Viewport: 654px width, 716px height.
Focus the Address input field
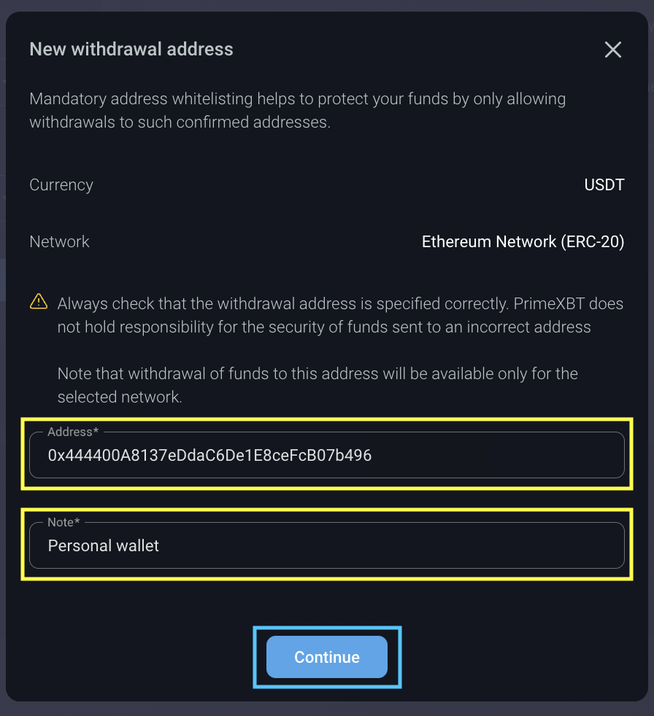(x=327, y=456)
